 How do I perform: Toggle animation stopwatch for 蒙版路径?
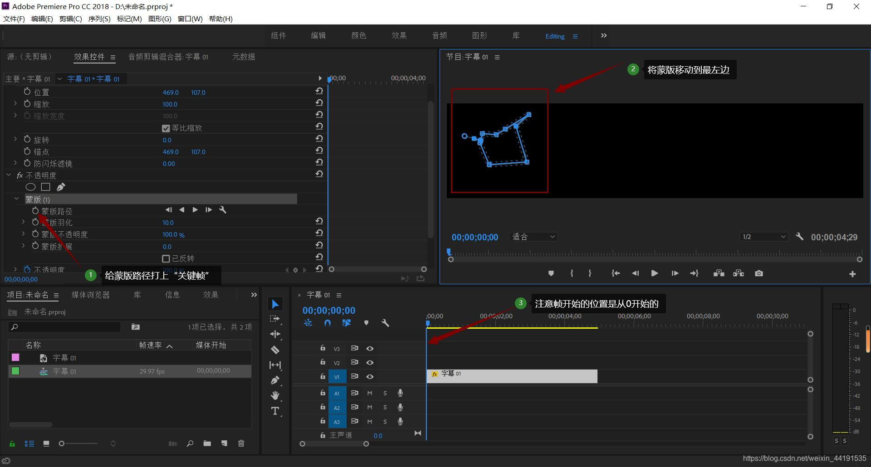35,211
